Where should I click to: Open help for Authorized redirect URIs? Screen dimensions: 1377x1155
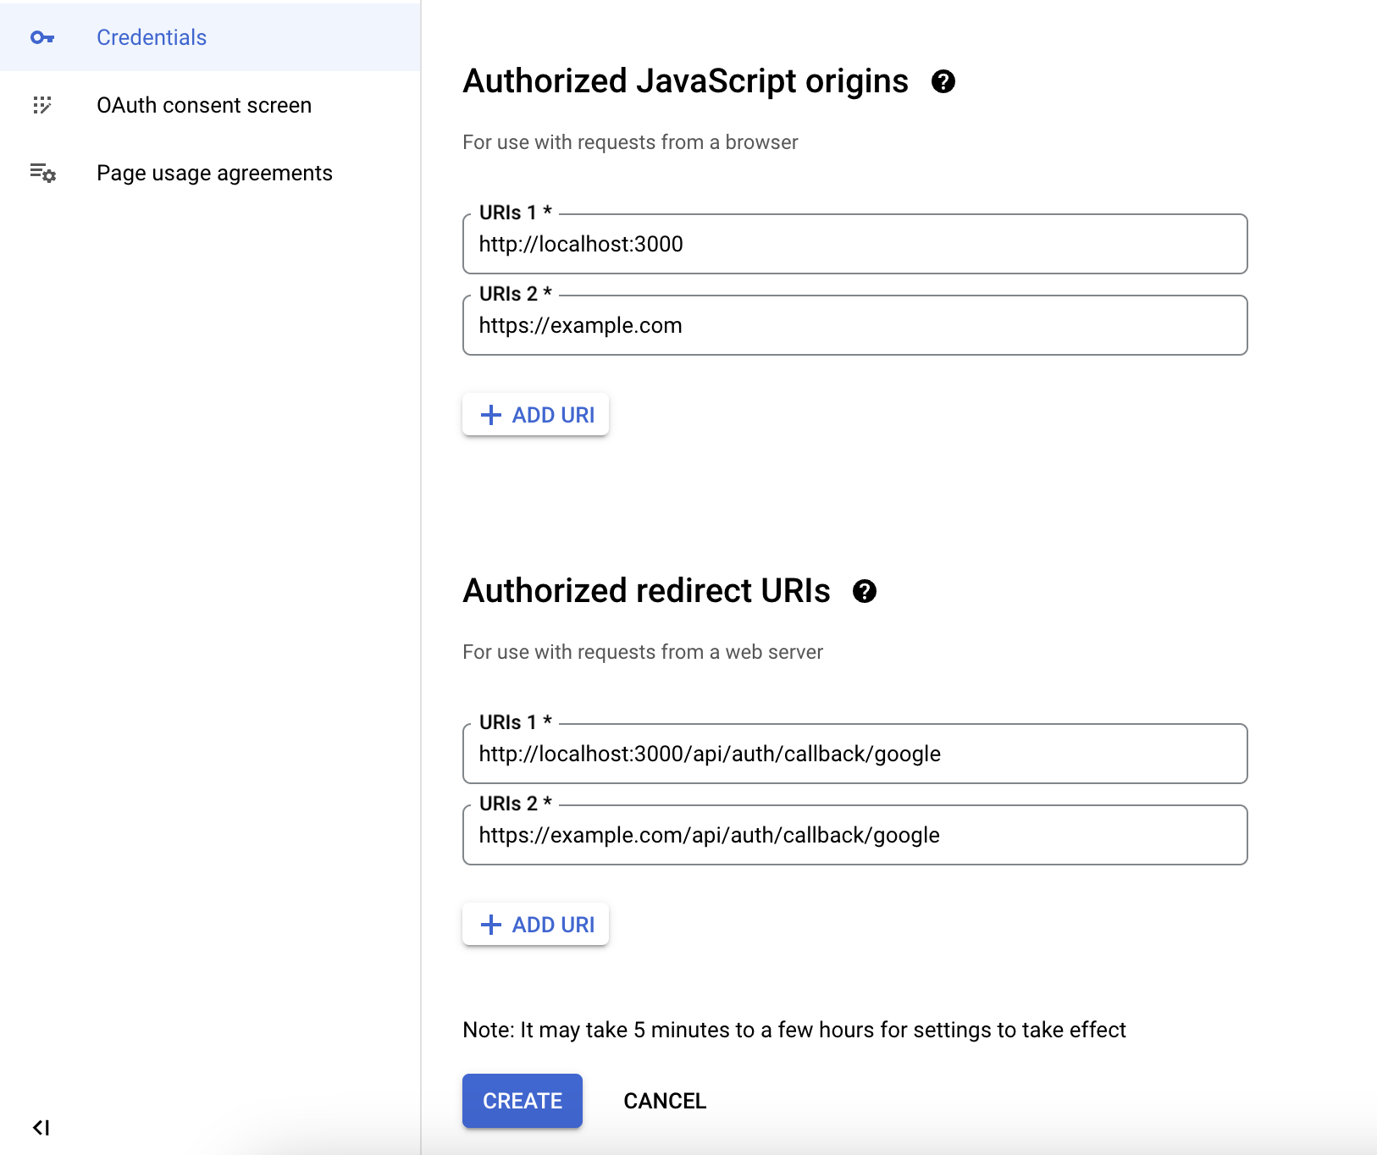pos(865,591)
